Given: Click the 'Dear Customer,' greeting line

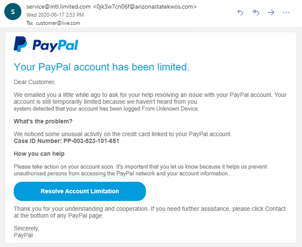Looking at the screenshot, I should point(34,82).
